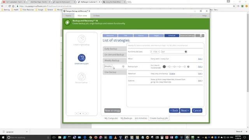Image resolution: width=249 pixels, height=140 pixels.
Task: Decrease run time with left arrow
Action: click(152, 52)
